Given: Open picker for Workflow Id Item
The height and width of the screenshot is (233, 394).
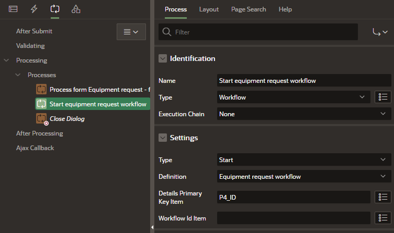Looking at the screenshot, I should point(383,218).
